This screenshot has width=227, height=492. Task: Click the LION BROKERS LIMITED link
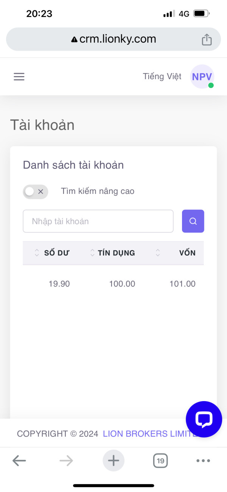pyautogui.click(x=150, y=434)
